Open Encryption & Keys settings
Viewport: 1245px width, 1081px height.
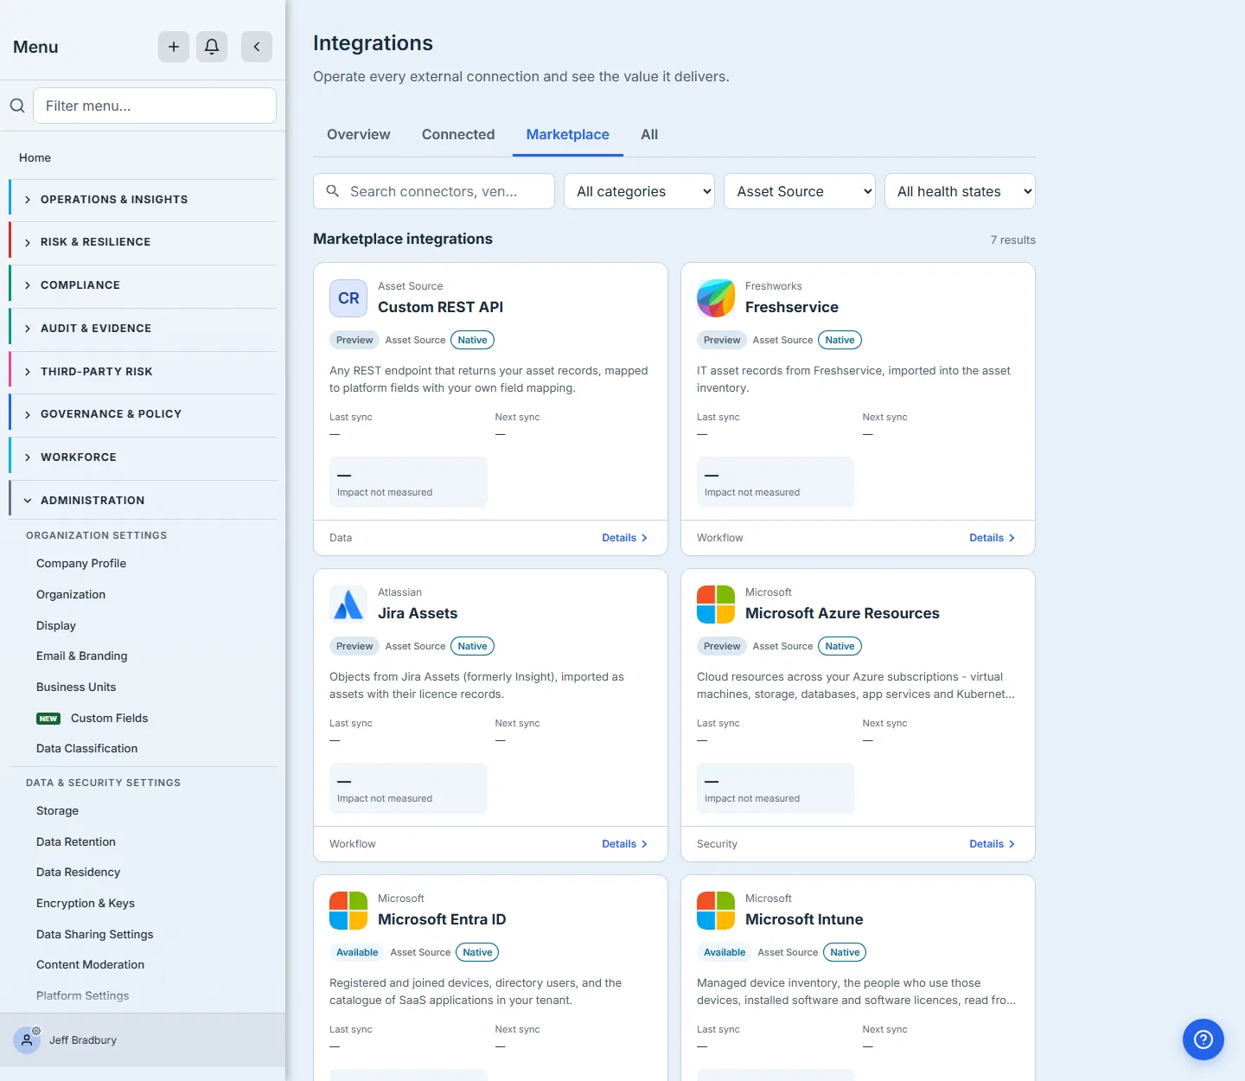point(86,903)
